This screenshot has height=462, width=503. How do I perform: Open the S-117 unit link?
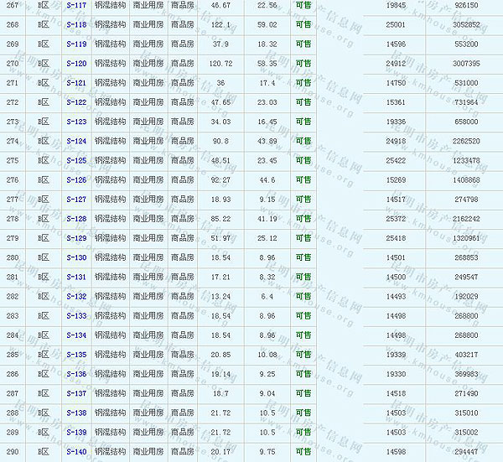pyautogui.click(x=75, y=5)
